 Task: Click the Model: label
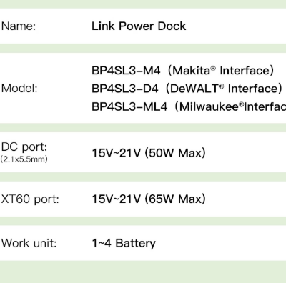click(x=19, y=89)
